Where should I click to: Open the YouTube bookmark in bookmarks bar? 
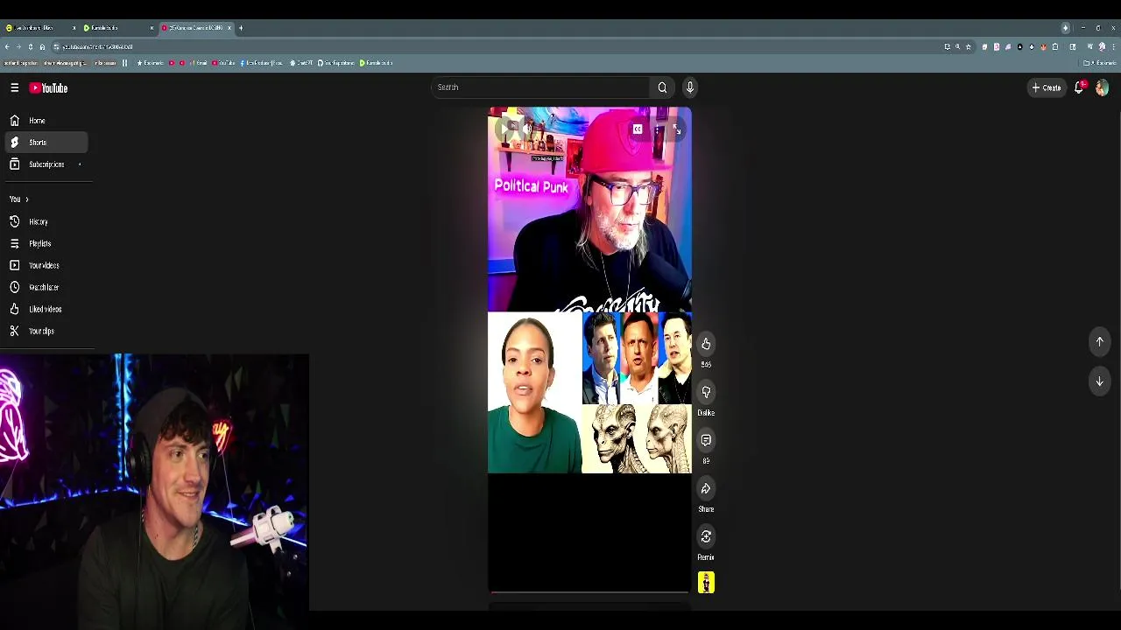click(223, 63)
